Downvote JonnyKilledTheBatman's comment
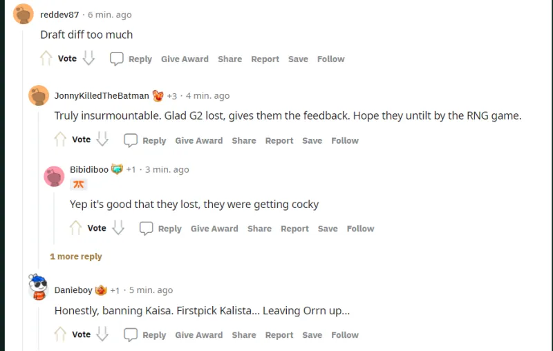Image resolution: width=553 pixels, height=351 pixels. click(x=102, y=140)
